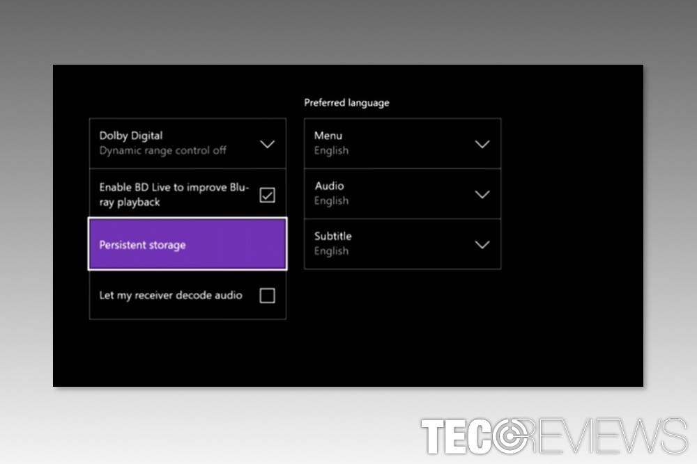
Task: Open the Dolby Digital dynamic range dropdown
Action: (187, 143)
